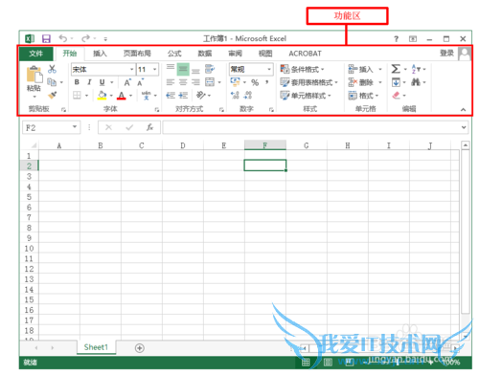
Task: Activate the Format Painter brush
Action: [52, 95]
